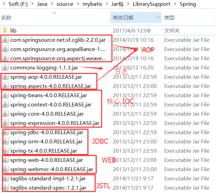
Task: Select taglibs-standard-spec-1.2.1.jar file name
Action: pyautogui.click(x=48, y=188)
